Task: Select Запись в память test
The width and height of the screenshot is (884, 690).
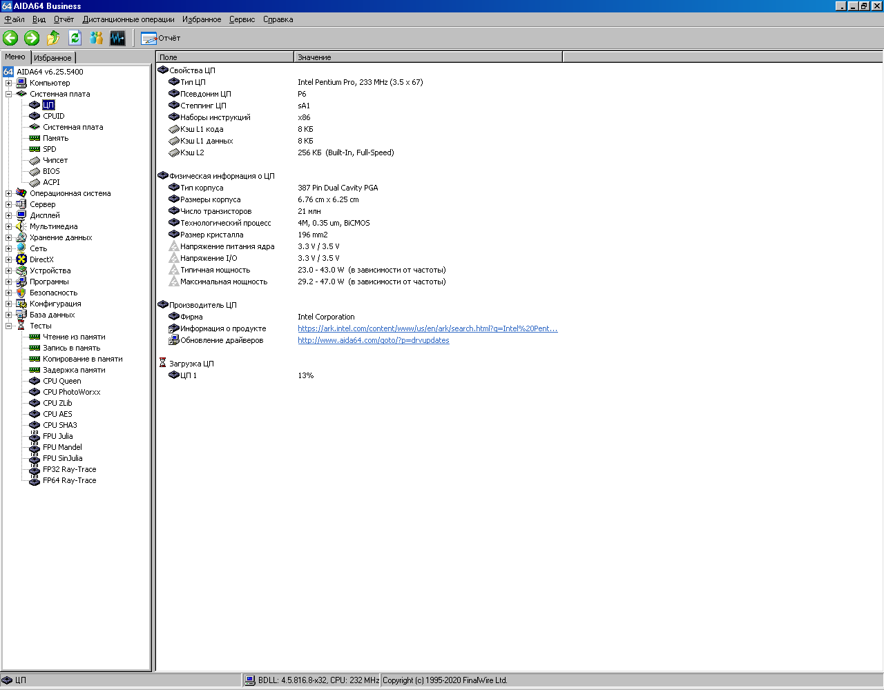Action: pyautogui.click(x=71, y=348)
